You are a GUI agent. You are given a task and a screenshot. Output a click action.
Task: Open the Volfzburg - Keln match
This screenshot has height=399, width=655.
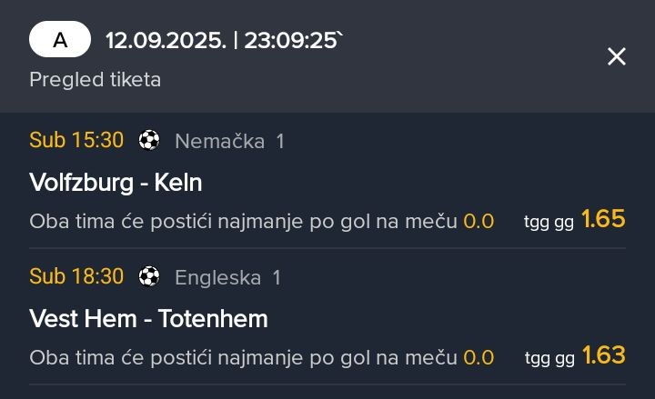(x=116, y=183)
